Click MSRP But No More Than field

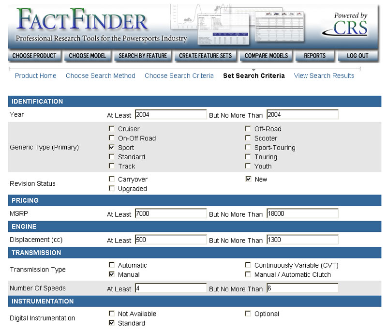pyautogui.click(x=302, y=213)
